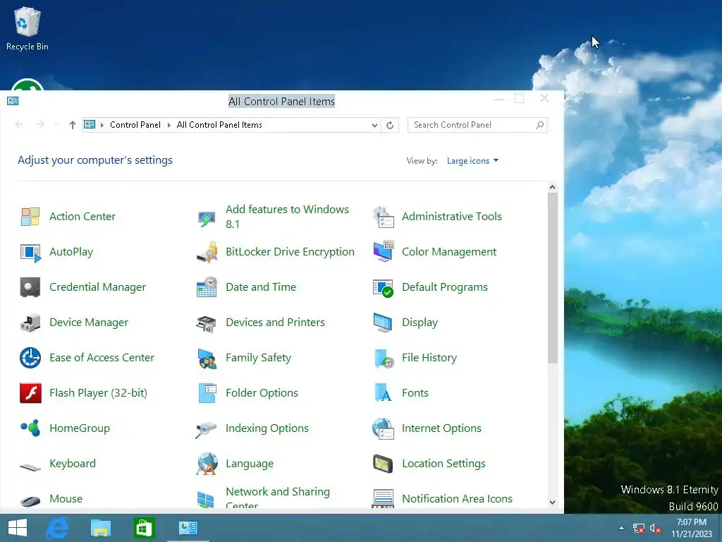Click the Control Panel window title icon
Viewport: 722px width, 542px height.
pos(13,101)
